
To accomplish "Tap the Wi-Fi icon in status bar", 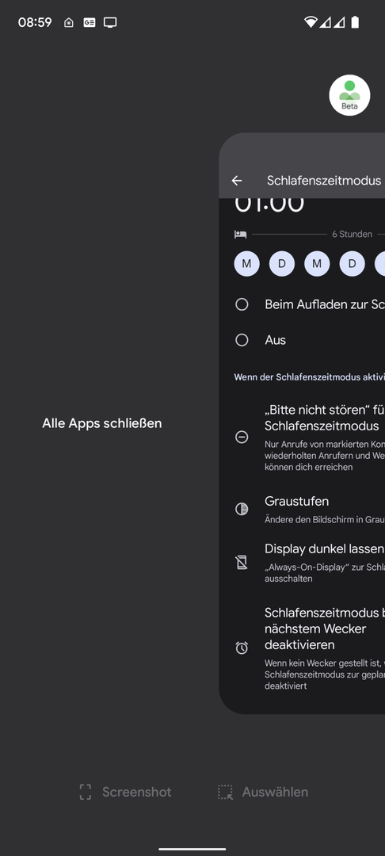I will [311, 22].
